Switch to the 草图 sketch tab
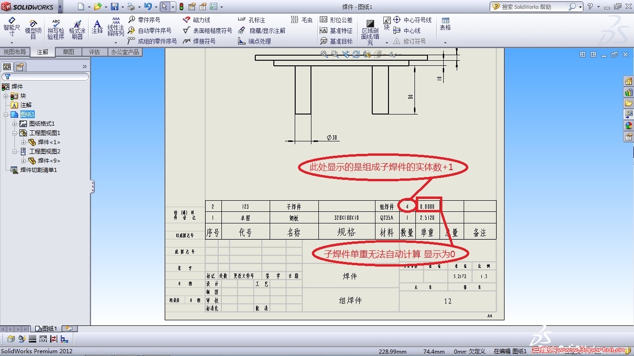Image resolution: width=634 pixels, height=356 pixels. coord(69,52)
